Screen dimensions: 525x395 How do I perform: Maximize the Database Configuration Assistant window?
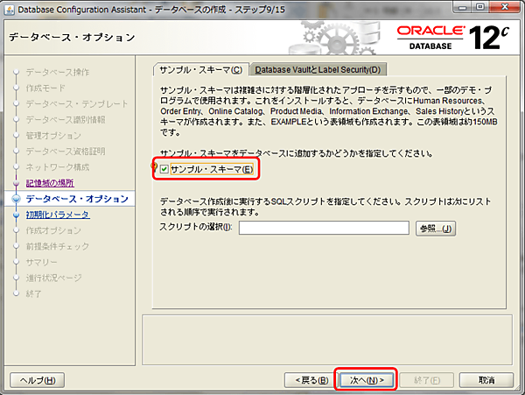(480, 7)
